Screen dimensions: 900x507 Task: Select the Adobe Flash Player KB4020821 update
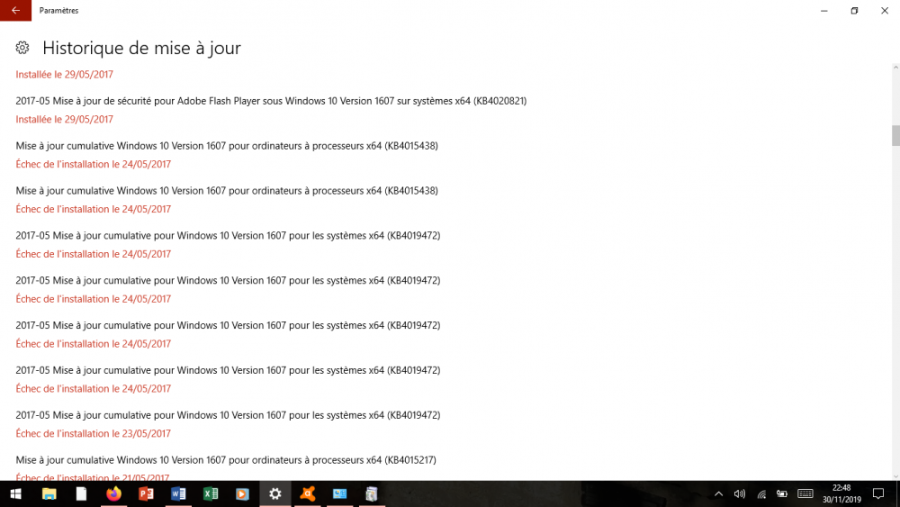click(271, 101)
